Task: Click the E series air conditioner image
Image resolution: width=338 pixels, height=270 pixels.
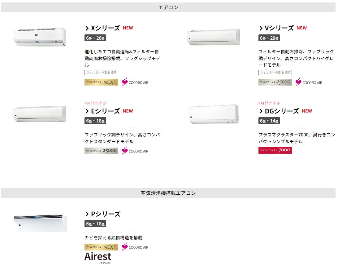Action: click(x=40, y=114)
